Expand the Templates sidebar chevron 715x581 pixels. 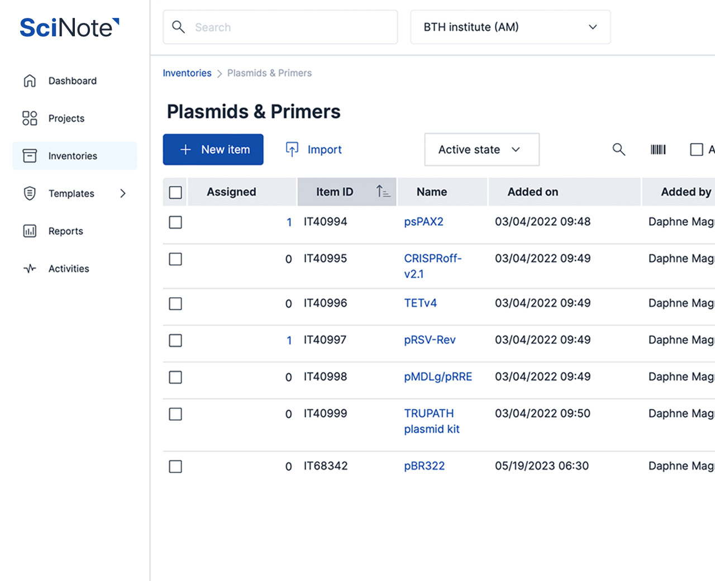(x=123, y=193)
